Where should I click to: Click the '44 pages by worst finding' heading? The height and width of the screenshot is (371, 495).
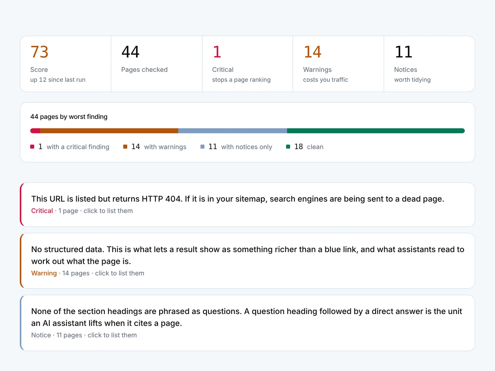(69, 116)
